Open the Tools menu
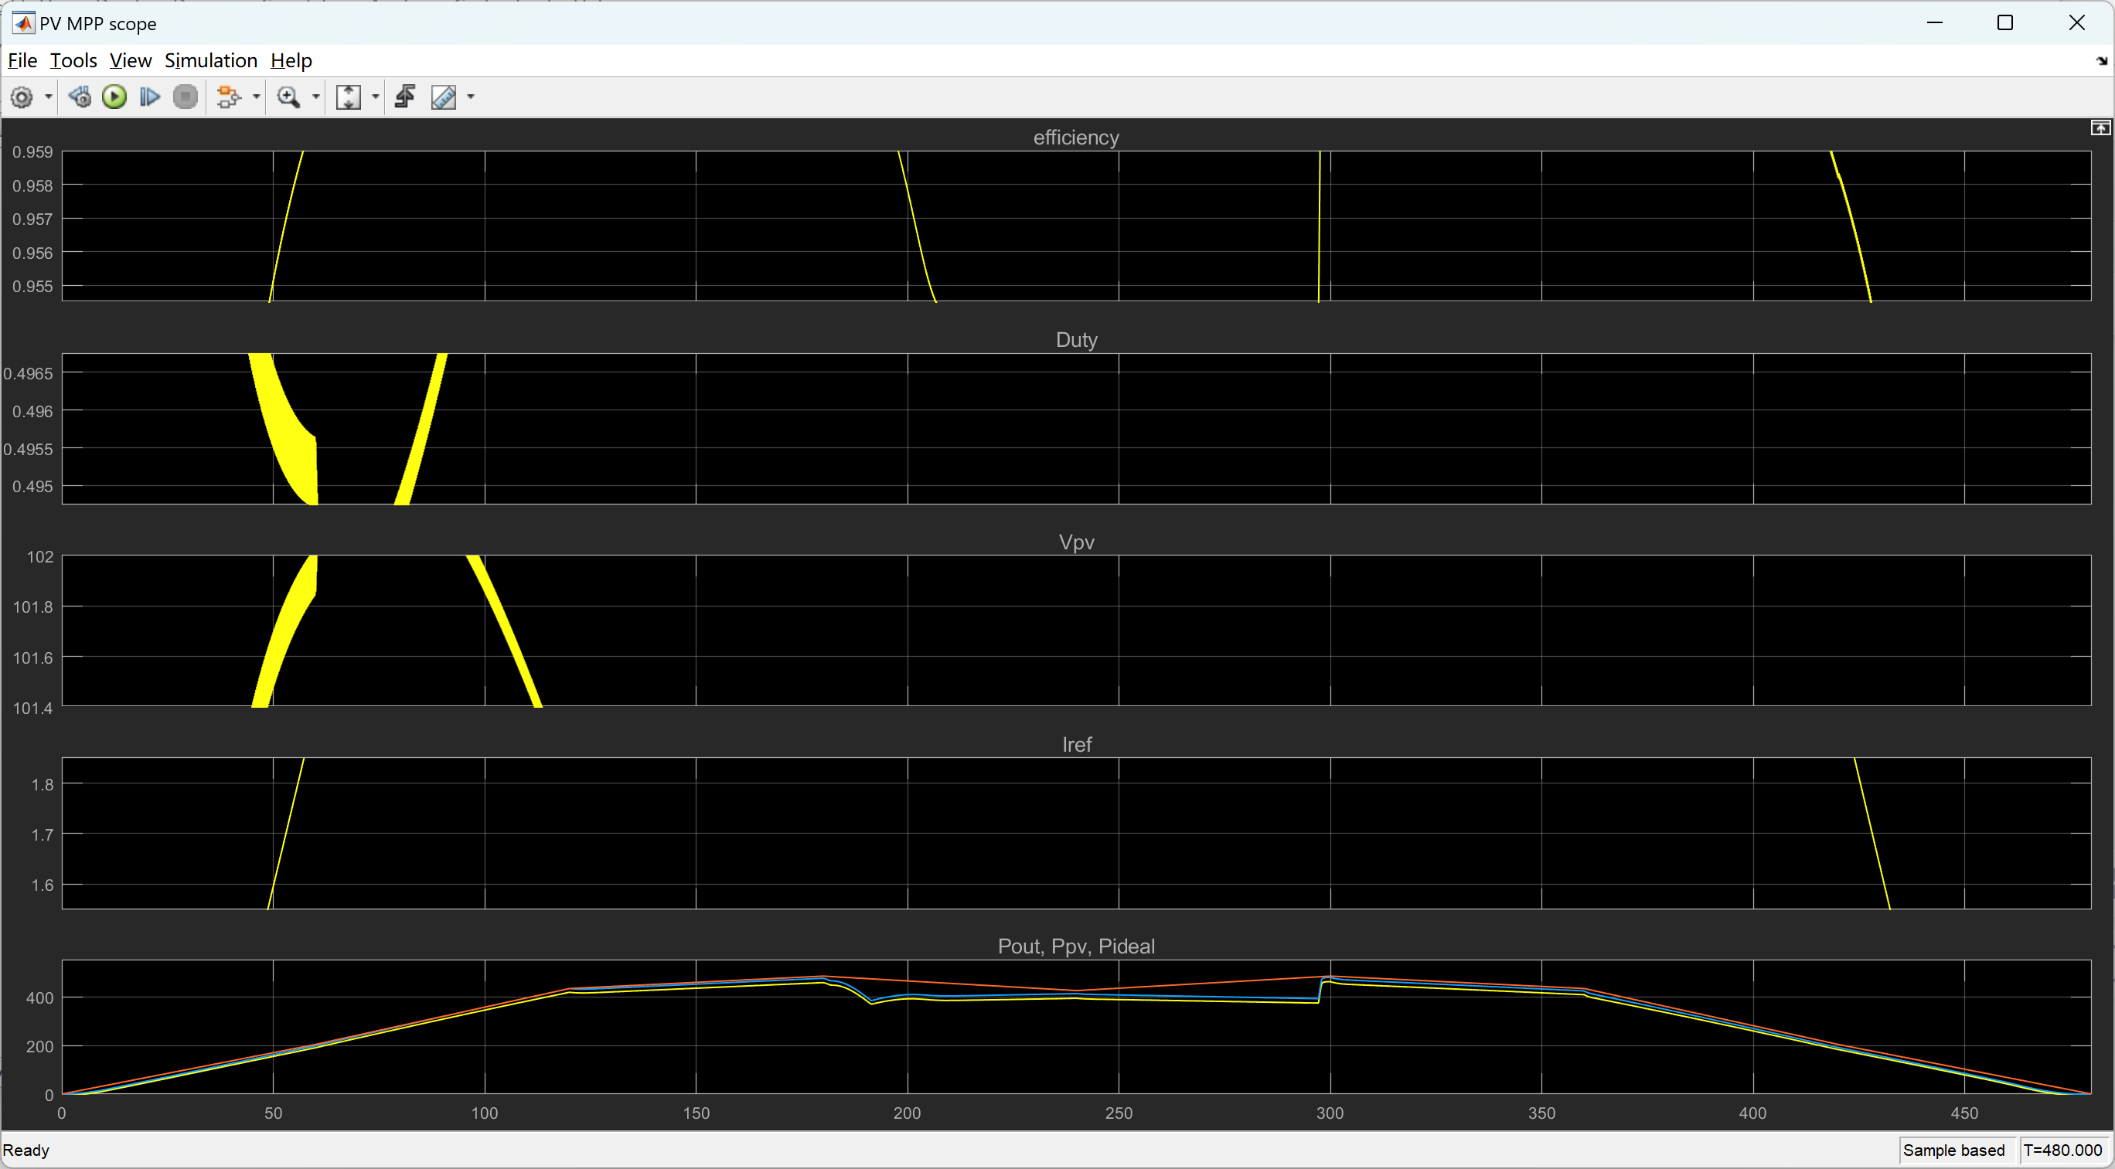 (x=72, y=60)
